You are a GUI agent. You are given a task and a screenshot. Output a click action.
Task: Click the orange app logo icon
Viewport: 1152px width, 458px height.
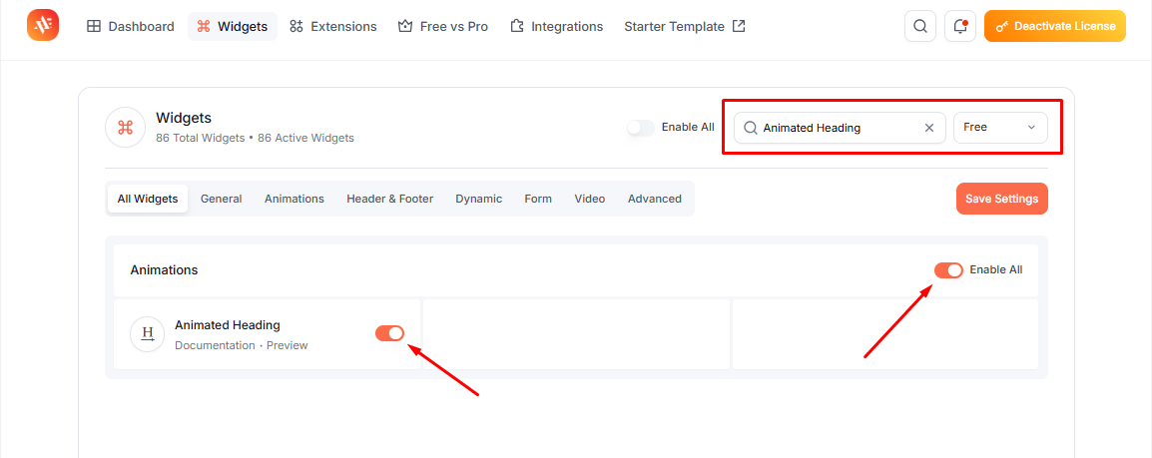(43, 26)
